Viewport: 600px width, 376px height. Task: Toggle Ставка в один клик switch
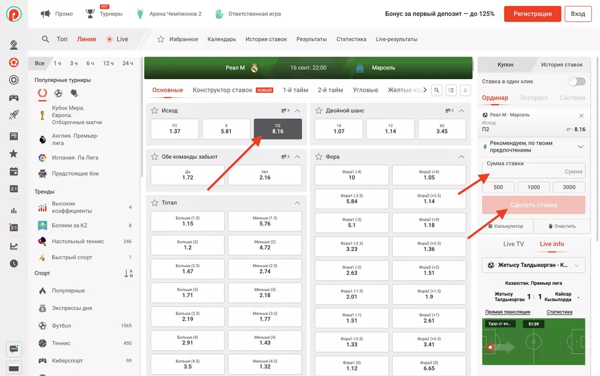click(576, 81)
